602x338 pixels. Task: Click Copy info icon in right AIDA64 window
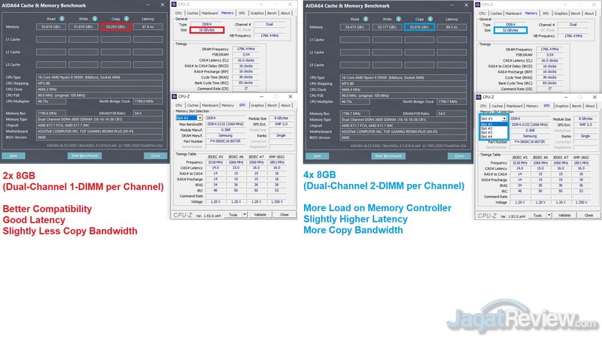(430, 19)
